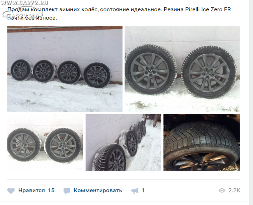The width and height of the screenshot is (253, 205).
Task: Click the Нравится like label
Action: tap(32, 190)
